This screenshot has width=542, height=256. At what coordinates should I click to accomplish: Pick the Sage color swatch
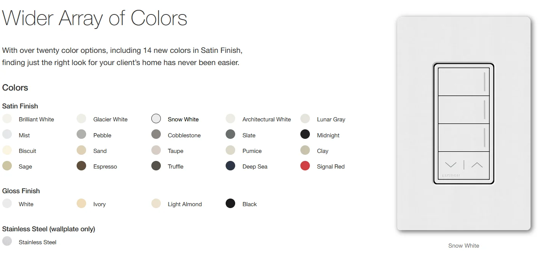[7, 166]
